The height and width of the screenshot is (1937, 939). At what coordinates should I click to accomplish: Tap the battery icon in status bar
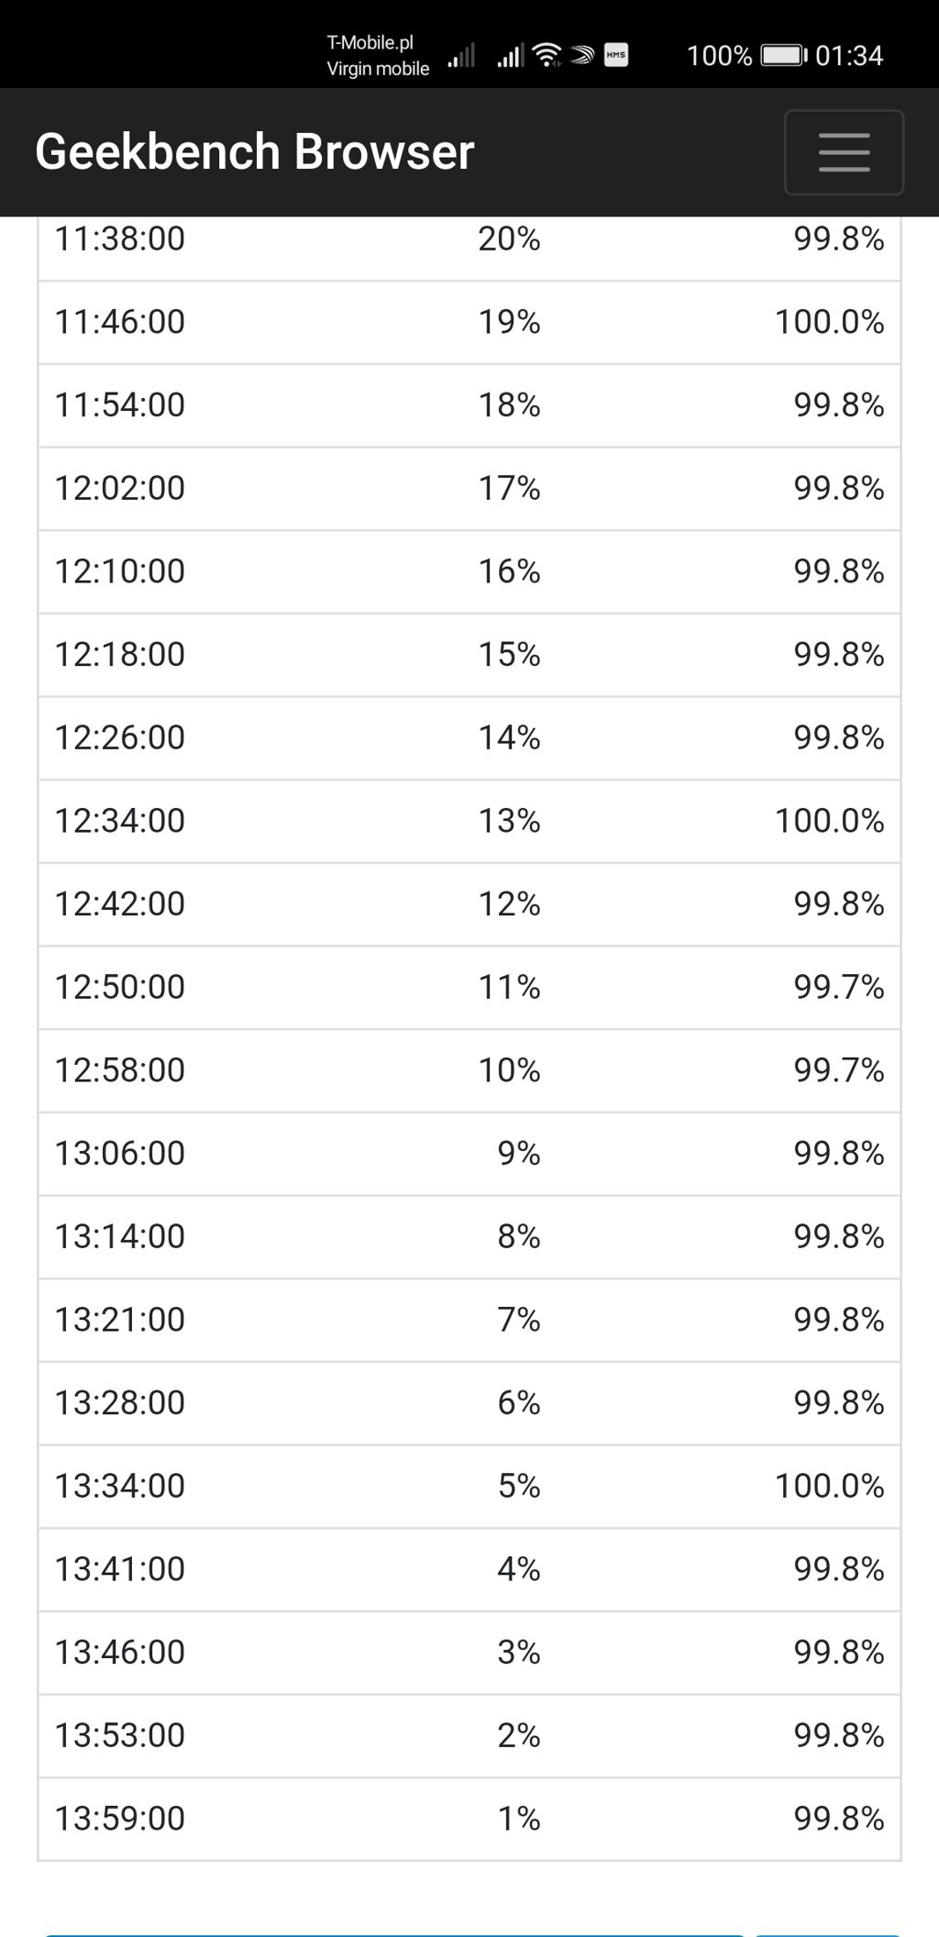coord(783,55)
